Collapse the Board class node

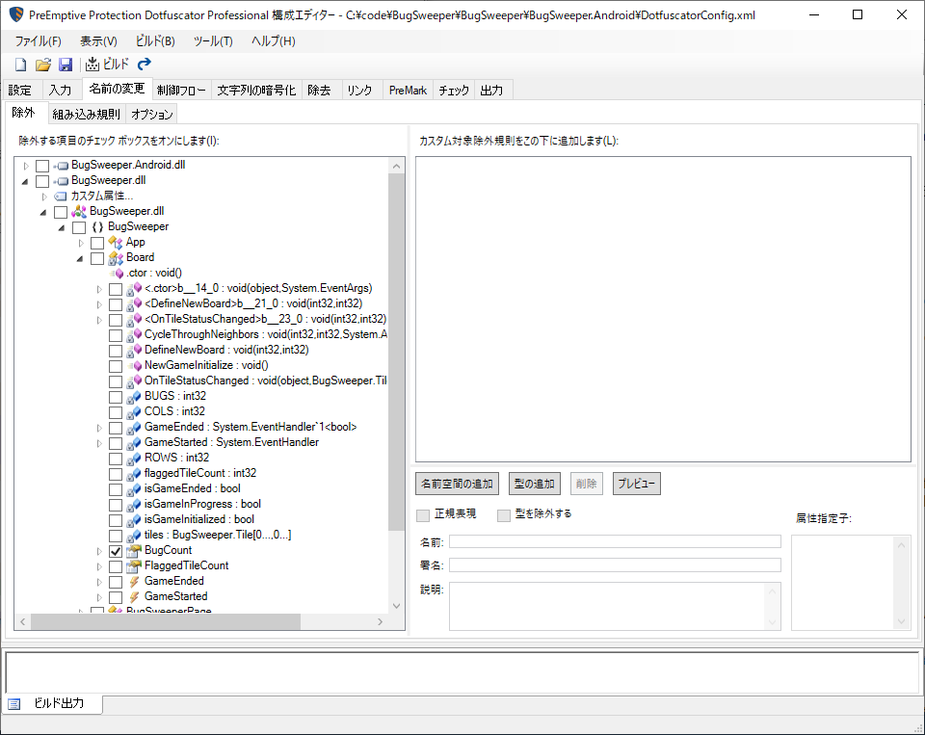(x=80, y=258)
